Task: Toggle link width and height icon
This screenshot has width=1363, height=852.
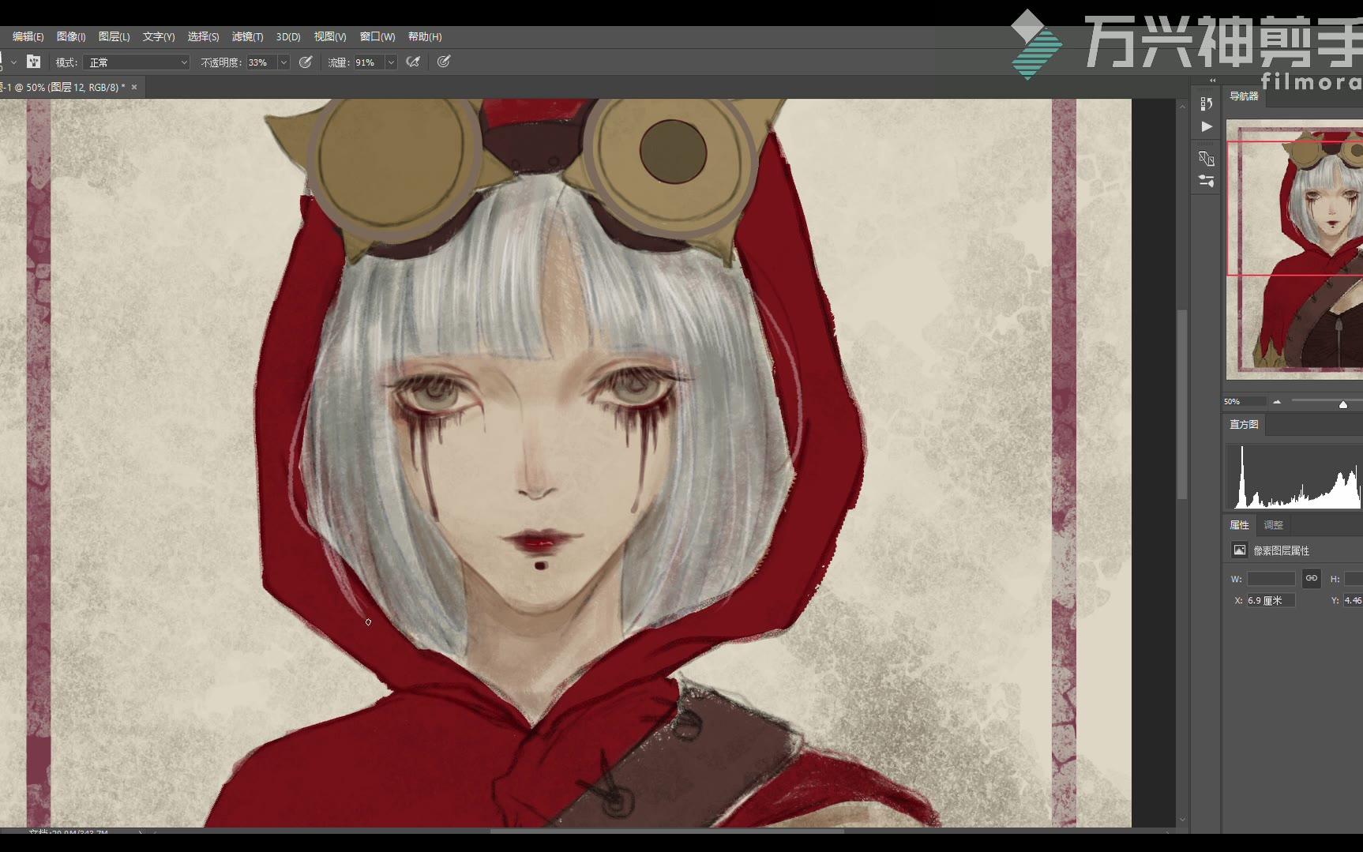Action: click(1311, 578)
